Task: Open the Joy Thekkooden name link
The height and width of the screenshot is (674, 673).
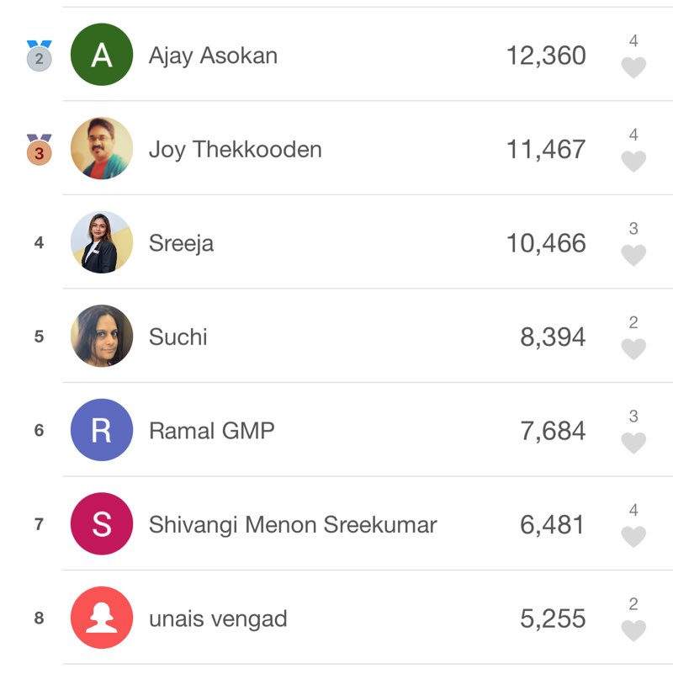Action: [x=235, y=150]
